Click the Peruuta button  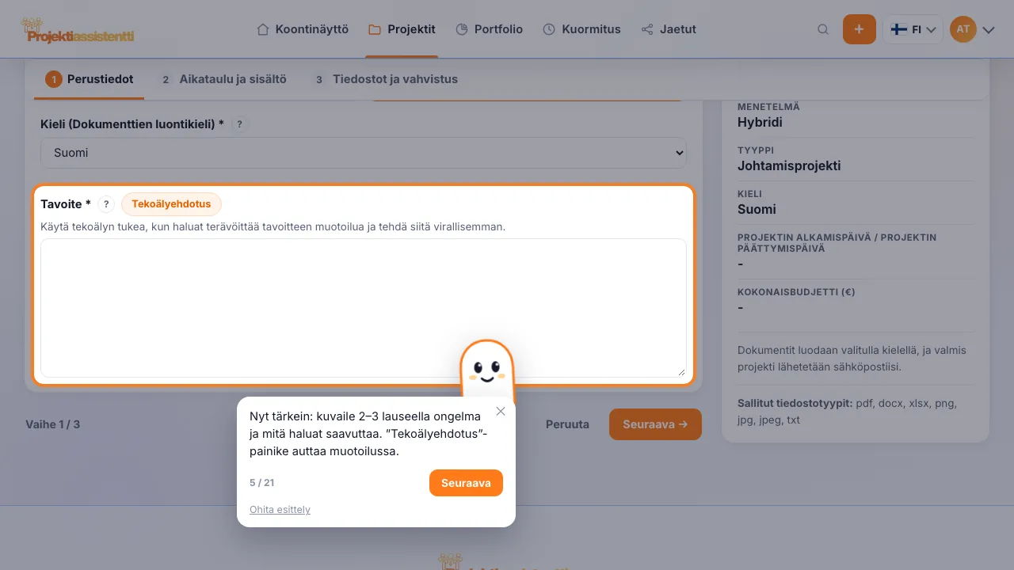click(567, 424)
